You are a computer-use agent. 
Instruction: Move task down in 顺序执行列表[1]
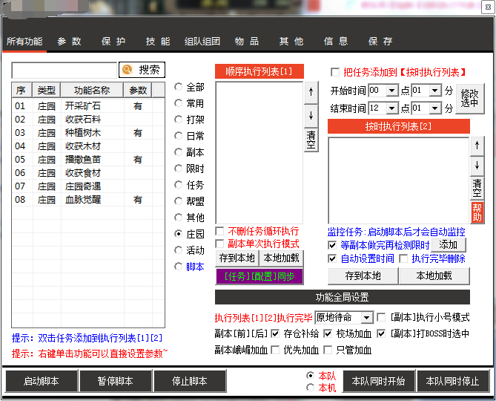(311, 116)
